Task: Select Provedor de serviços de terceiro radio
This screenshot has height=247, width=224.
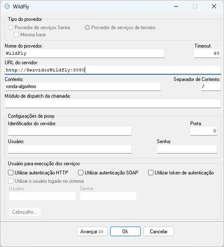Action: (87, 27)
